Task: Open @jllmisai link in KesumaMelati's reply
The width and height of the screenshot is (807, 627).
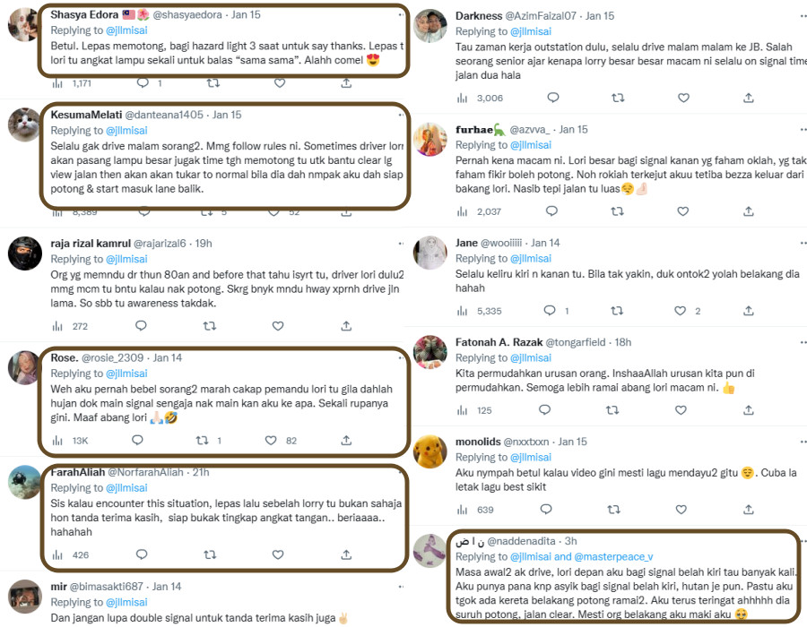Action: tap(126, 131)
